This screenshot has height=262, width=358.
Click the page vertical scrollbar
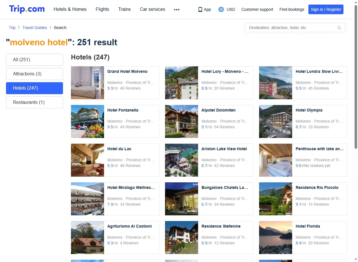[356, 77]
